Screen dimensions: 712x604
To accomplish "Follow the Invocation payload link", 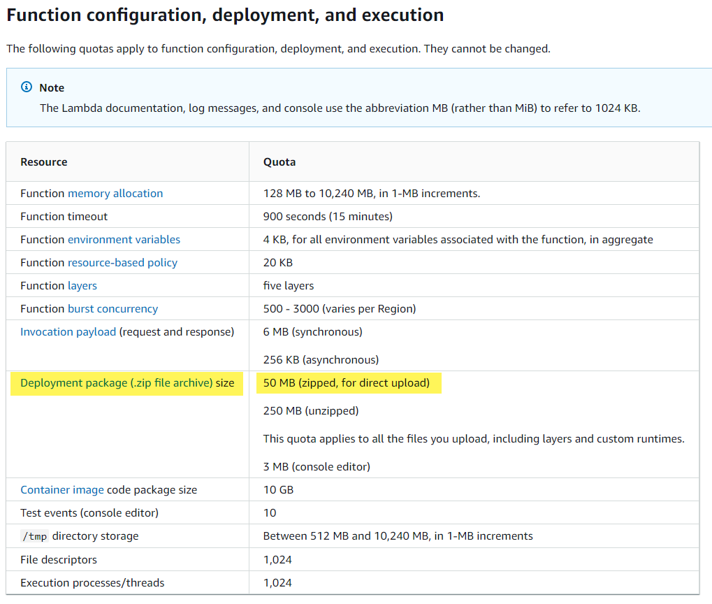I will point(68,332).
